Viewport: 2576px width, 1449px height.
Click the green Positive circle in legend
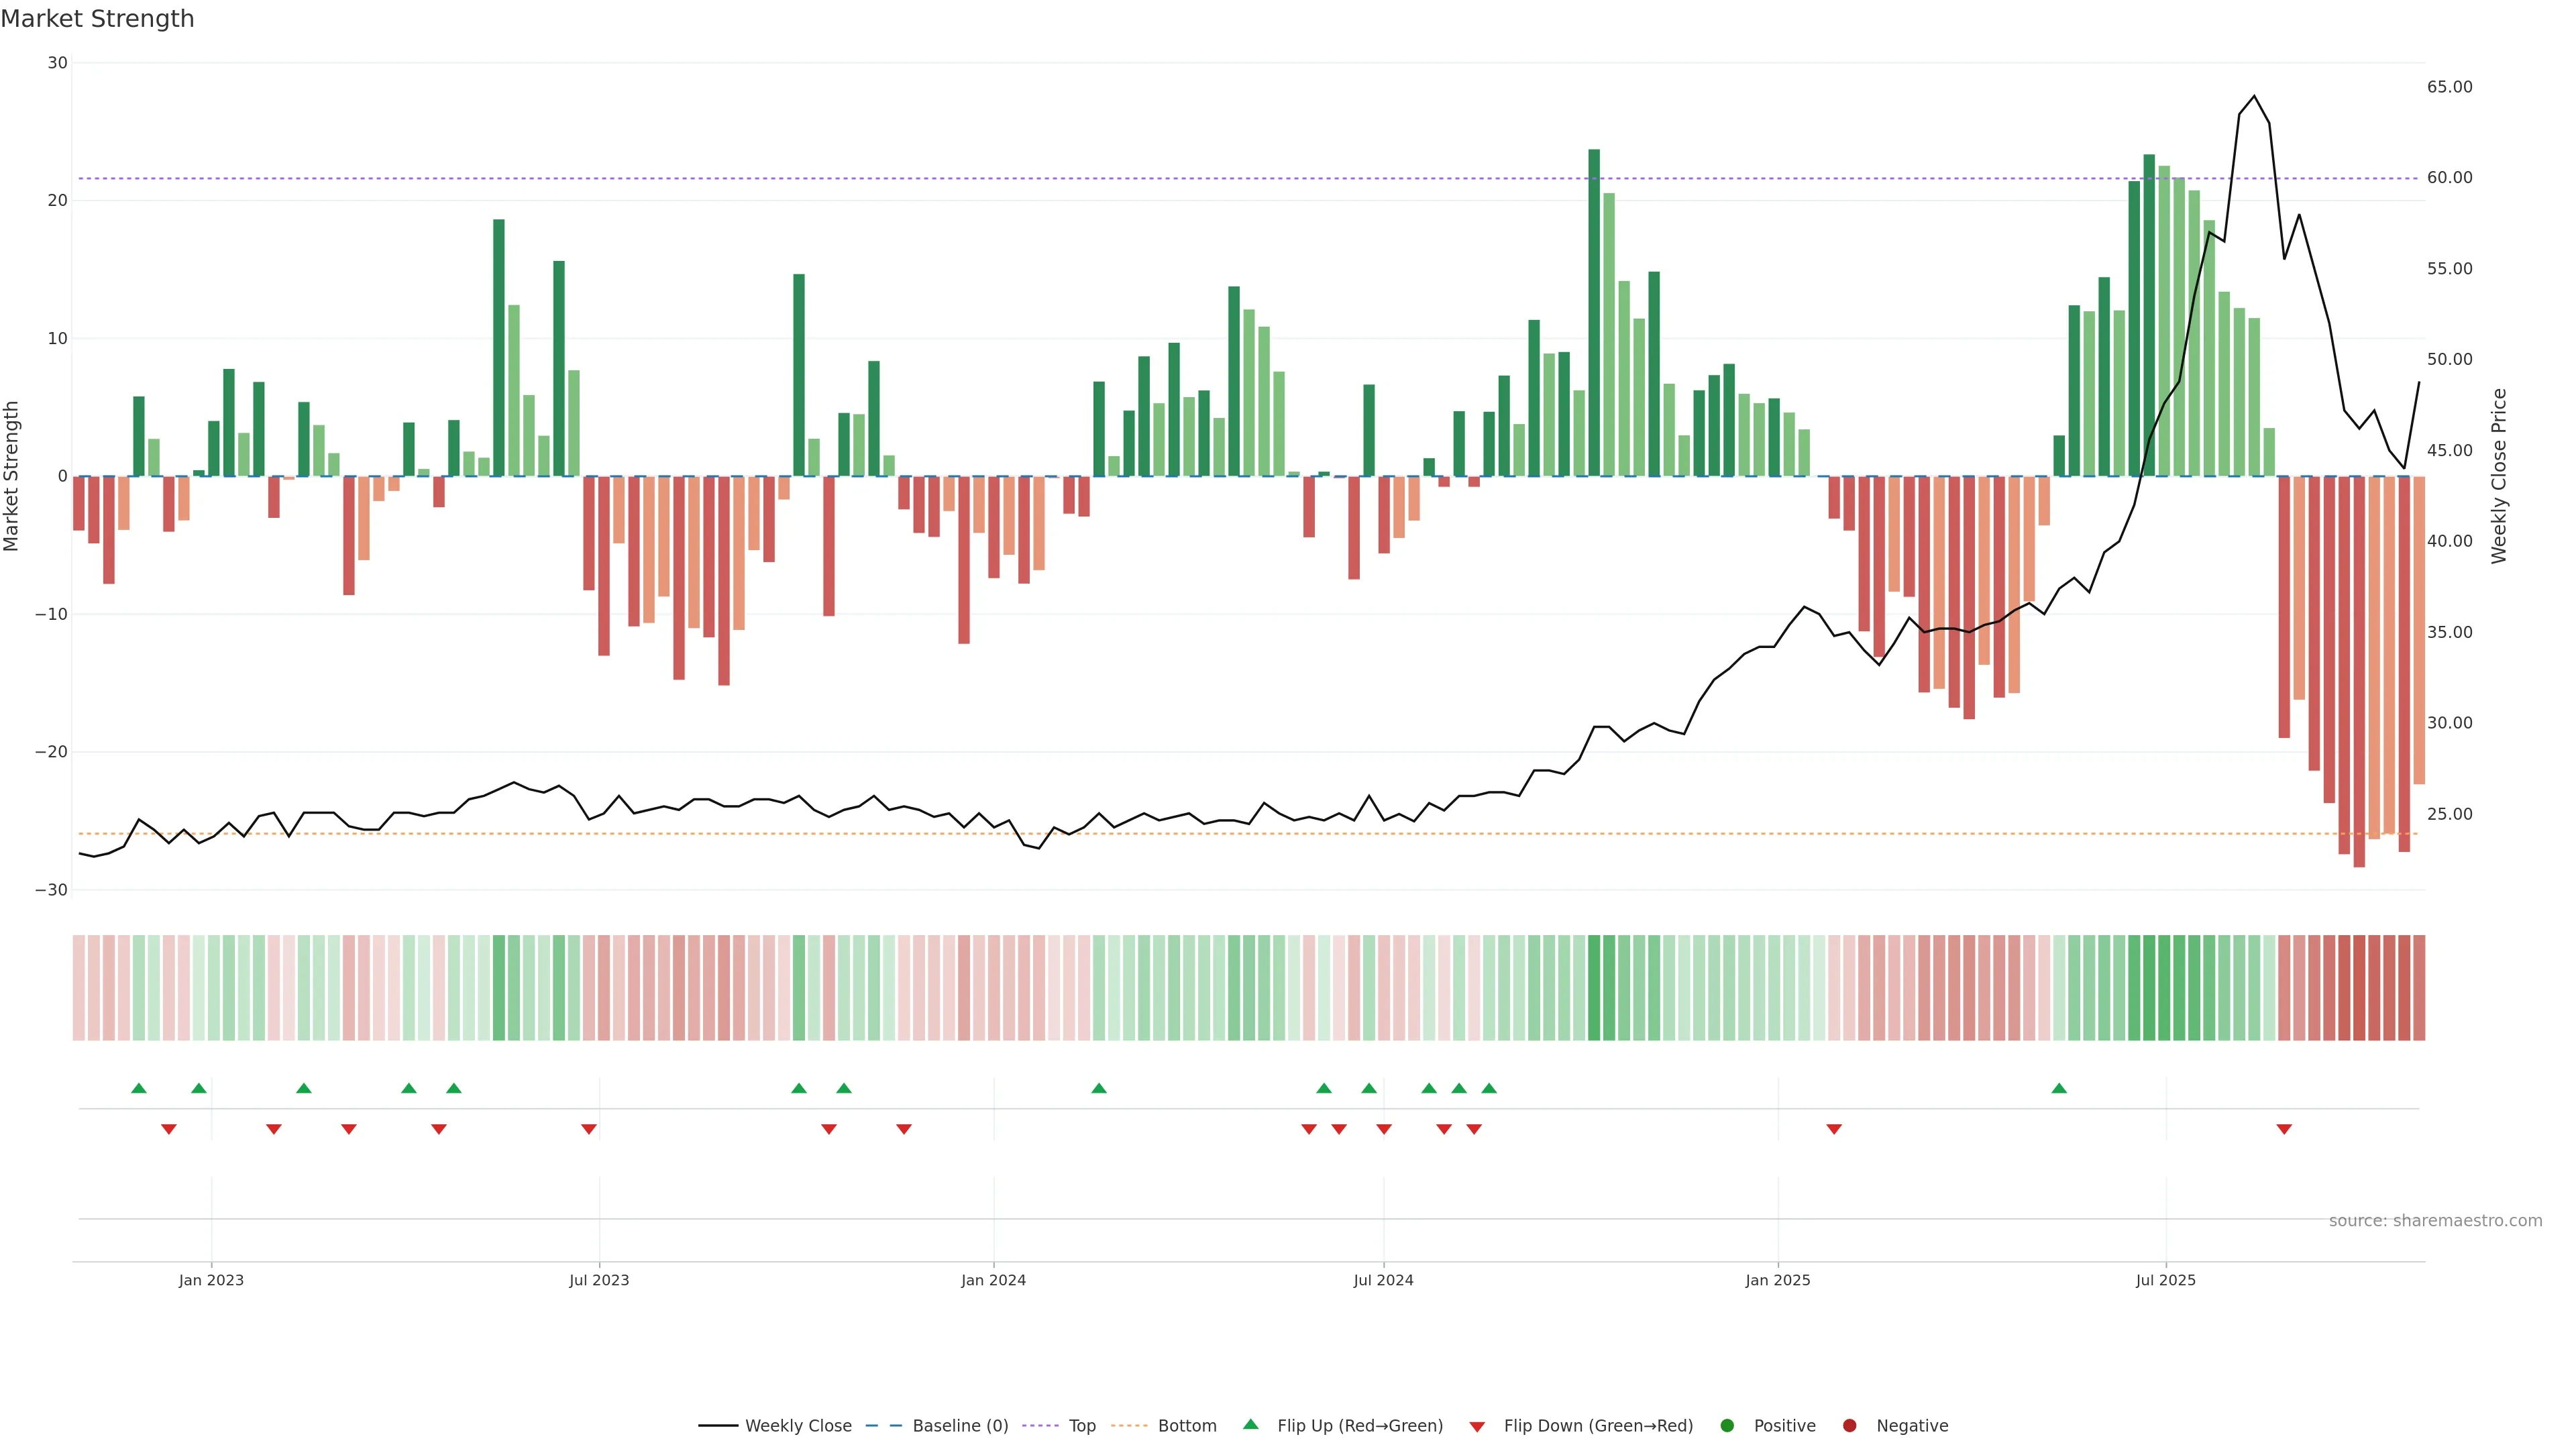tap(1727, 1425)
